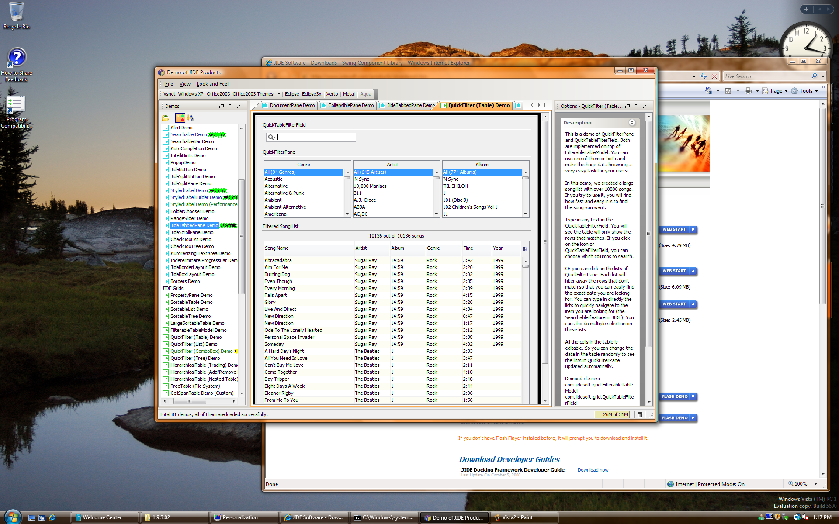Viewport: 839px width, 524px height.
Task: Click the Live Search input field
Action: 766,76
